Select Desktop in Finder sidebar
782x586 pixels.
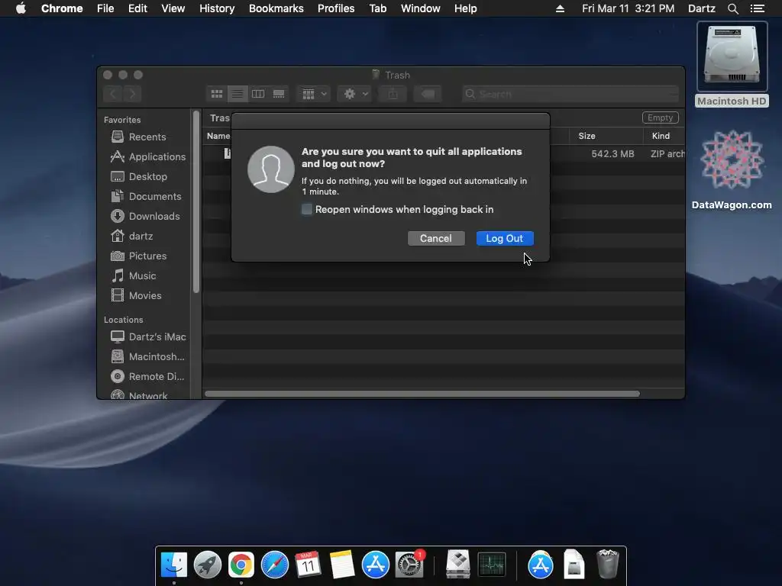coord(139,176)
